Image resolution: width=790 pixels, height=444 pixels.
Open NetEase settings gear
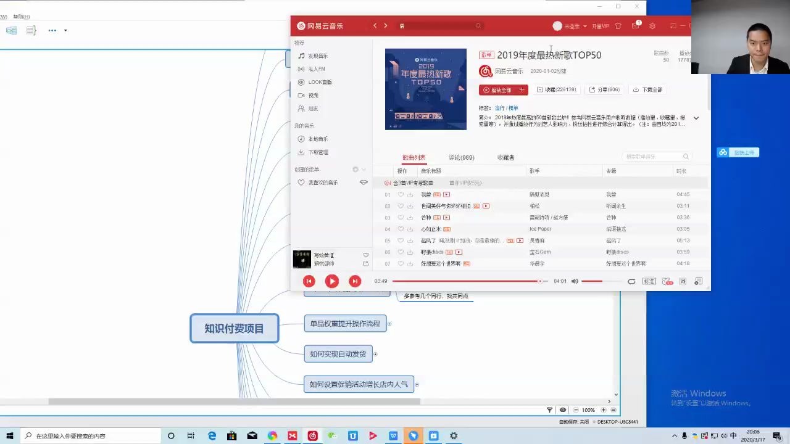pos(652,26)
